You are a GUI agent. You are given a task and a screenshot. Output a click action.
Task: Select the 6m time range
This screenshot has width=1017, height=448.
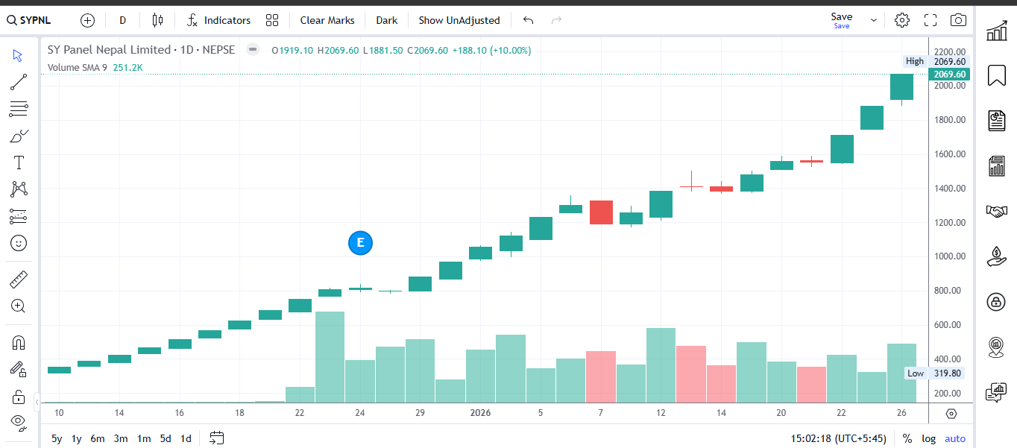click(x=97, y=438)
